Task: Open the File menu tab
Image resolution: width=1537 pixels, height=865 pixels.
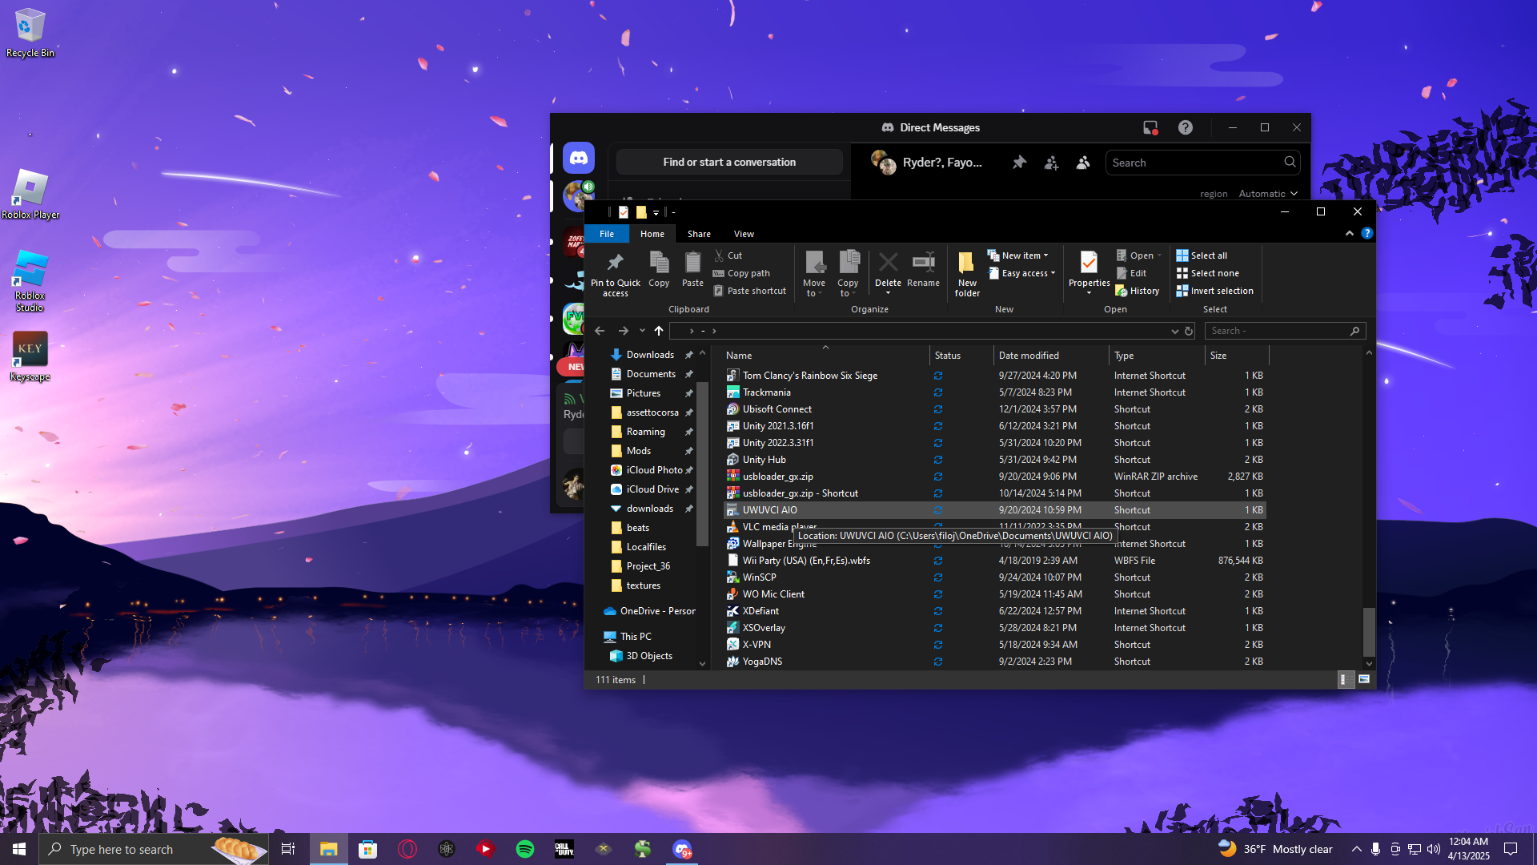Action: click(607, 234)
